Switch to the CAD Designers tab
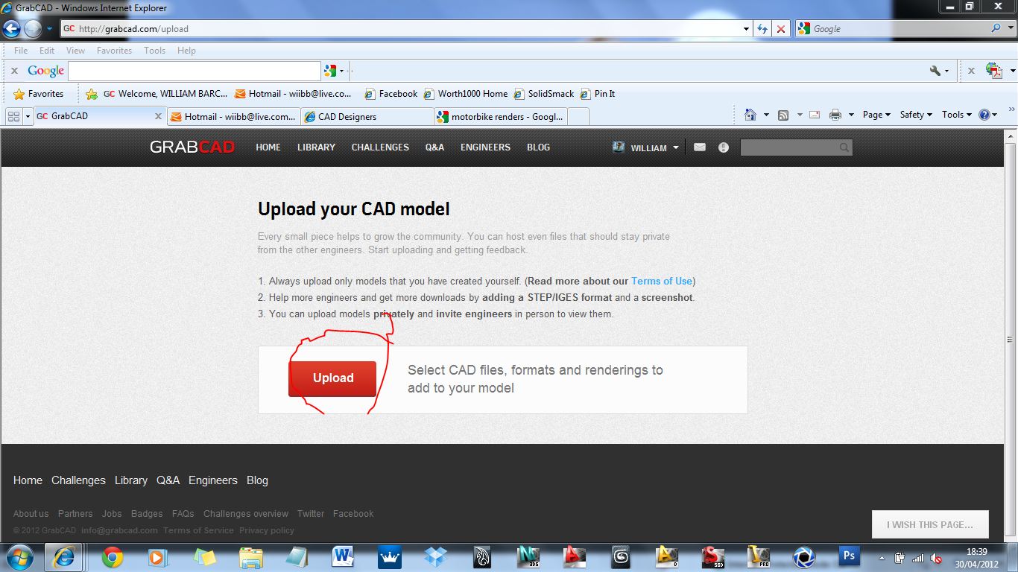The height and width of the screenshot is (572, 1018). pos(367,116)
